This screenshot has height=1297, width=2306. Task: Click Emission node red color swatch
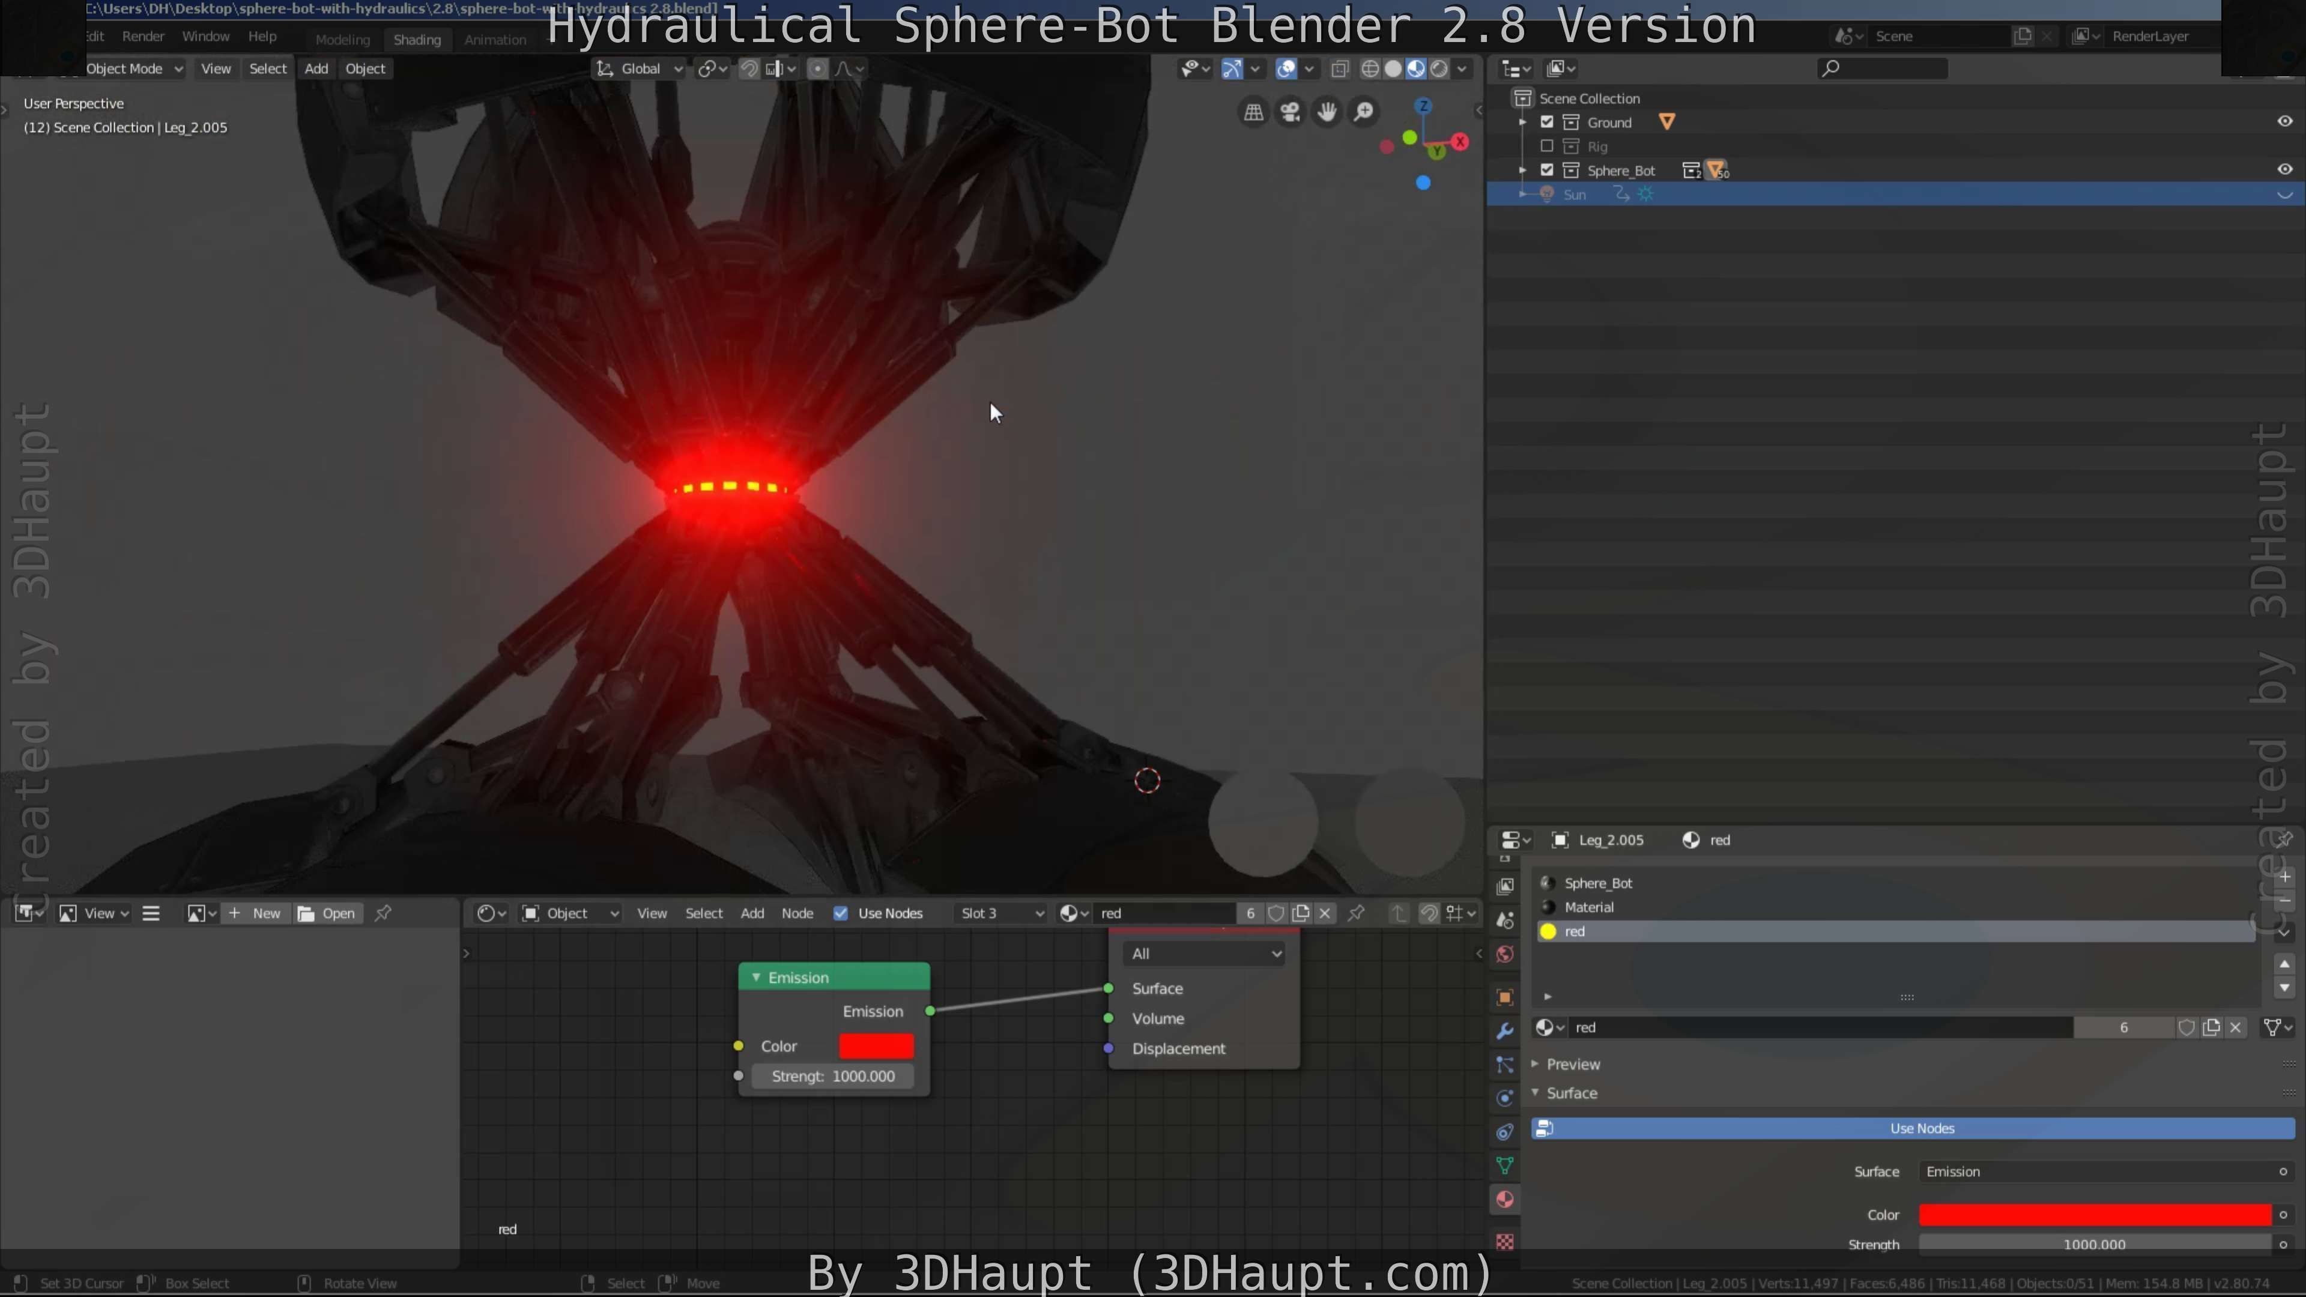click(x=876, y=1047)
